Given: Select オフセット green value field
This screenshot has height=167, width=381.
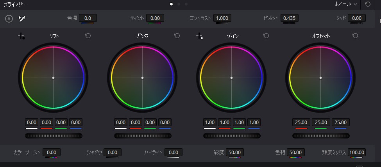Looking at the screenshot, I should tap(321, 123).
